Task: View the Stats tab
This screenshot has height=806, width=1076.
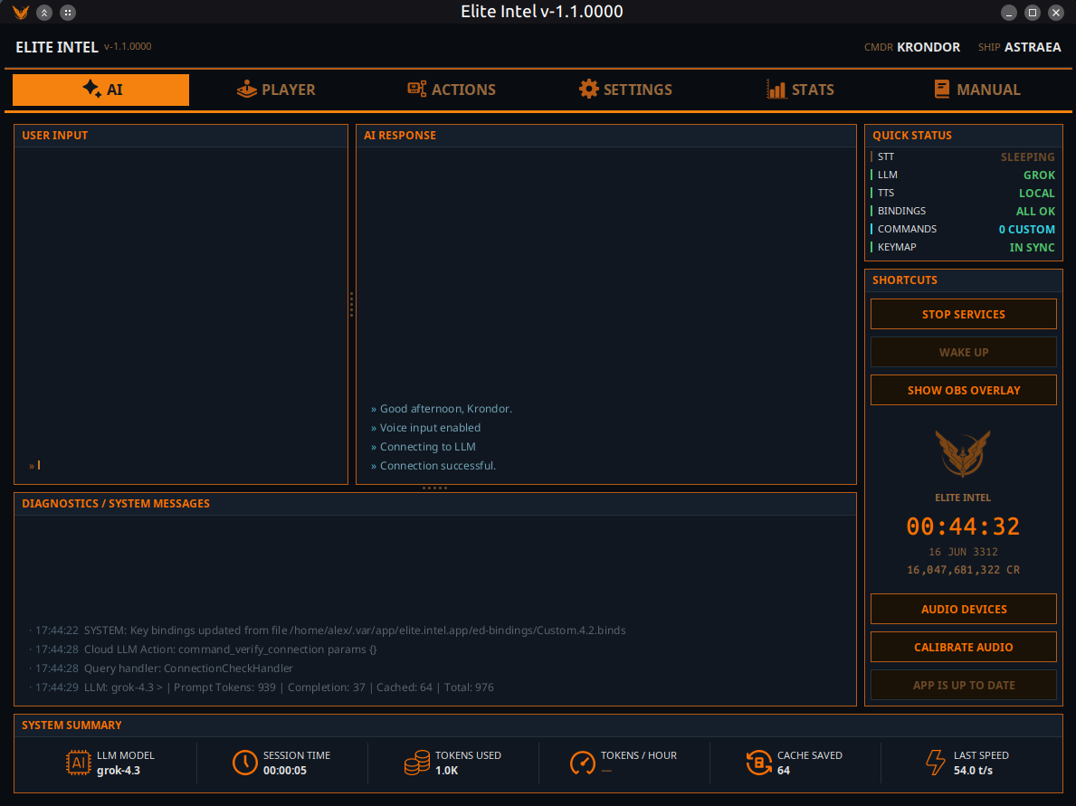Action: (800, 90)
